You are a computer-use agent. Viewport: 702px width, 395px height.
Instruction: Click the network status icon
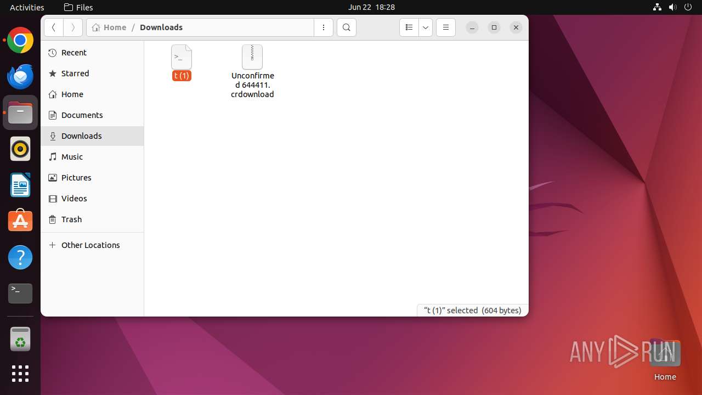click(x=657, y=7)
